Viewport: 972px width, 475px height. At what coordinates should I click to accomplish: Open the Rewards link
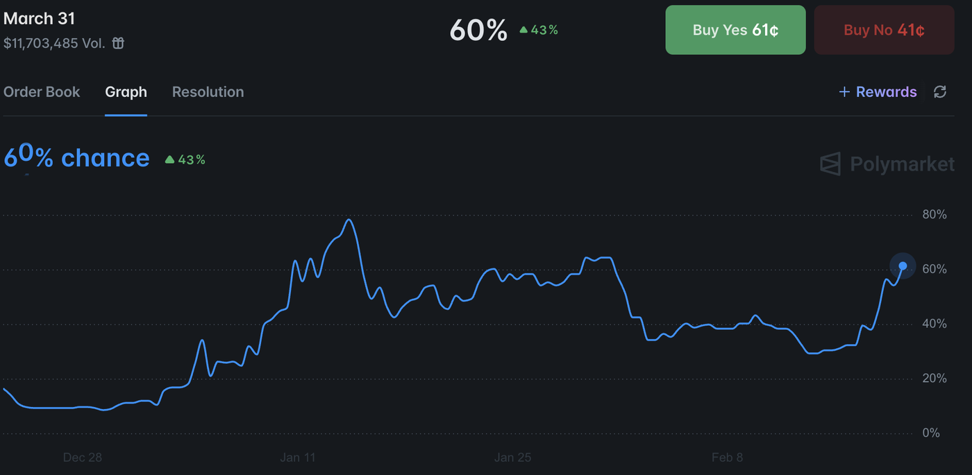[886, 92]
